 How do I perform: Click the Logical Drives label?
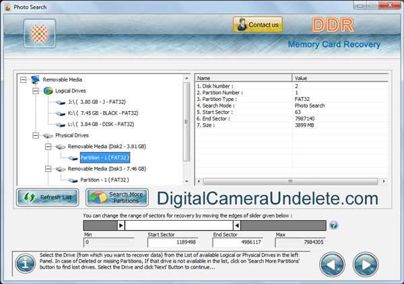pyautogui.click(x=70, y=91)
